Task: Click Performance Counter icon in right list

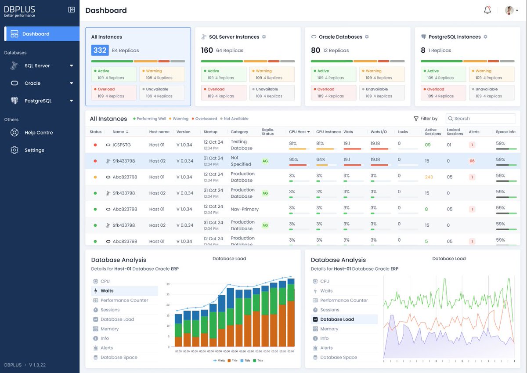Action: (x=315, y=301)
